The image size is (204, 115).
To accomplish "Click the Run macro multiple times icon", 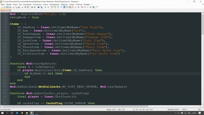I will pos(91,7).
